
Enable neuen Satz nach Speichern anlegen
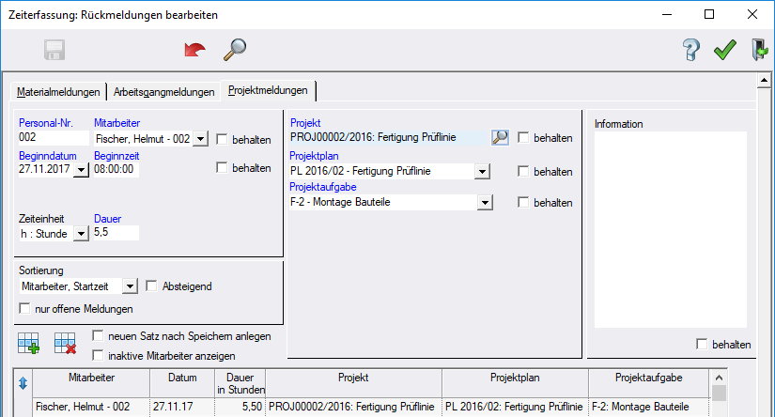click(99, 336)
